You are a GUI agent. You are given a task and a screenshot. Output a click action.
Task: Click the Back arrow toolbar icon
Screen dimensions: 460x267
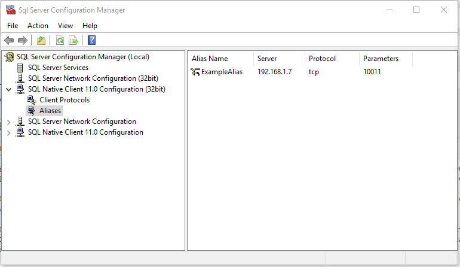tap(9, 41)
